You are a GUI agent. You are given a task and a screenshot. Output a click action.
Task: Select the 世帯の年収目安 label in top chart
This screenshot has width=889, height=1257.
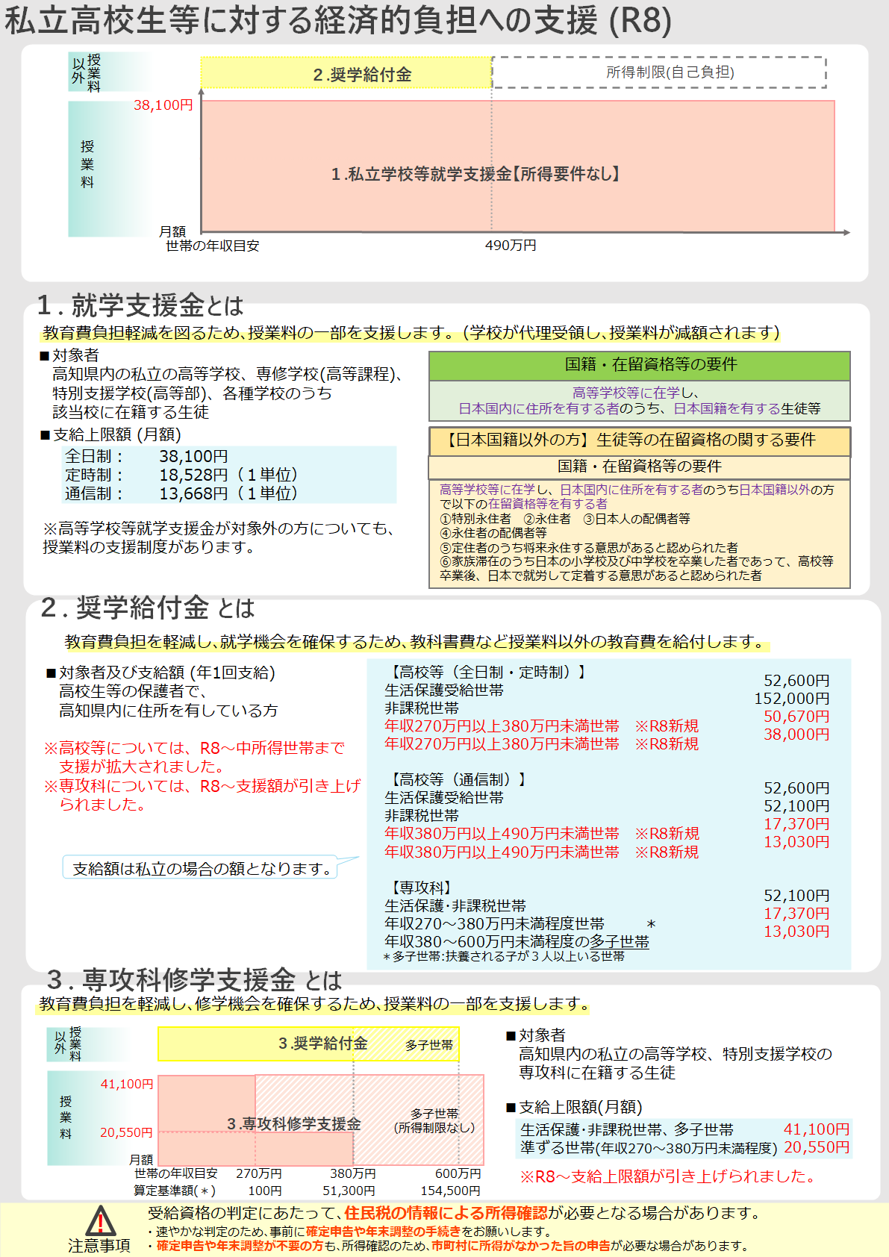[x=212, y=246]
